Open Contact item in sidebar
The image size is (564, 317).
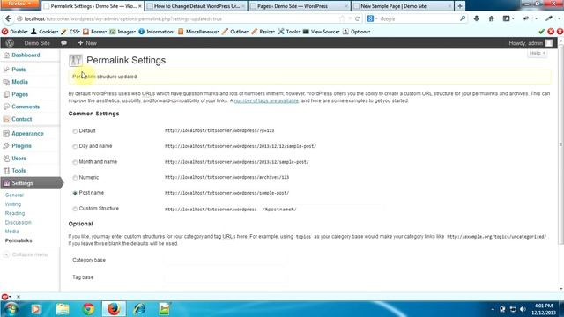[x=21, y=119]
